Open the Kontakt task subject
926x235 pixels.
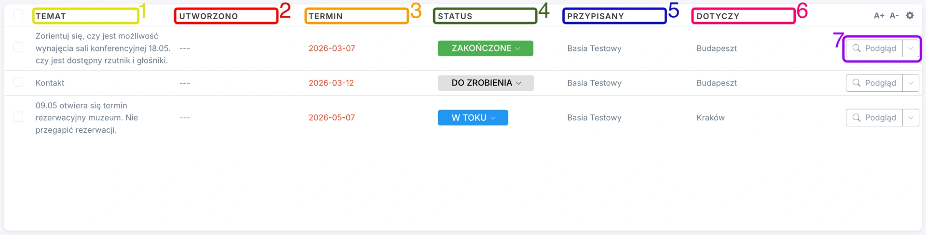[x=50, y=83]
